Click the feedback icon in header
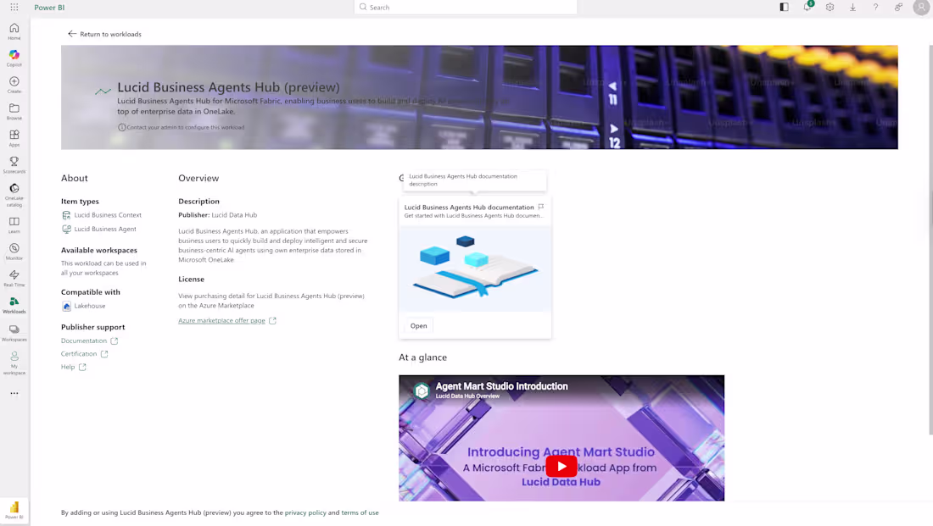Image resolution: width=933 pixels, height=526 pixels. (x=898, y=7)
